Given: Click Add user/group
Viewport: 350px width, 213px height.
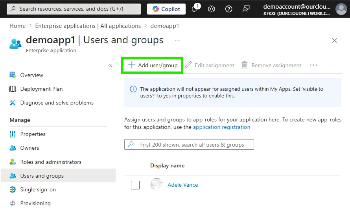Looking at the screenshot, I should click(153, 65).
